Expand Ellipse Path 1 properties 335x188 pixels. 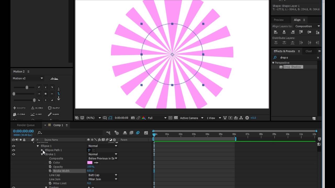click(x=42, y=150)
